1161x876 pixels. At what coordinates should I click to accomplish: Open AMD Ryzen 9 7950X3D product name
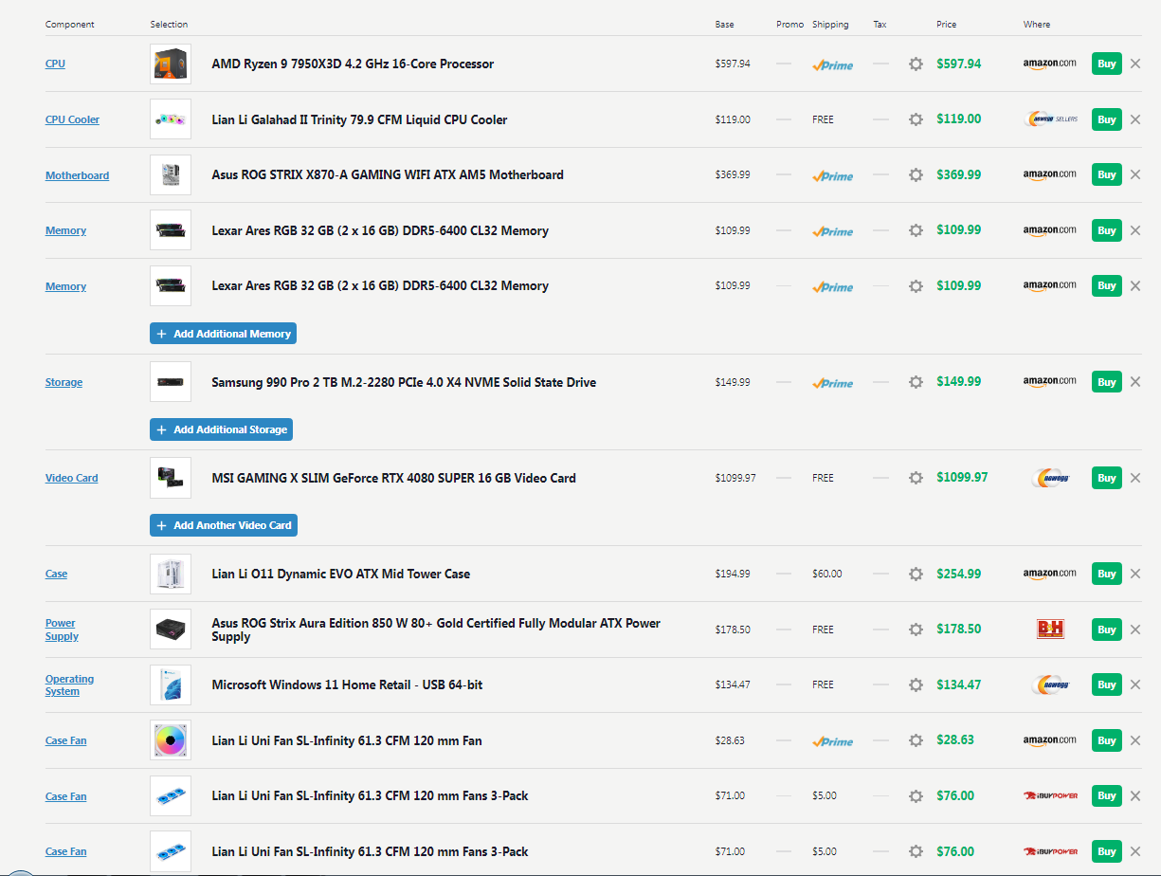point(353,64)
